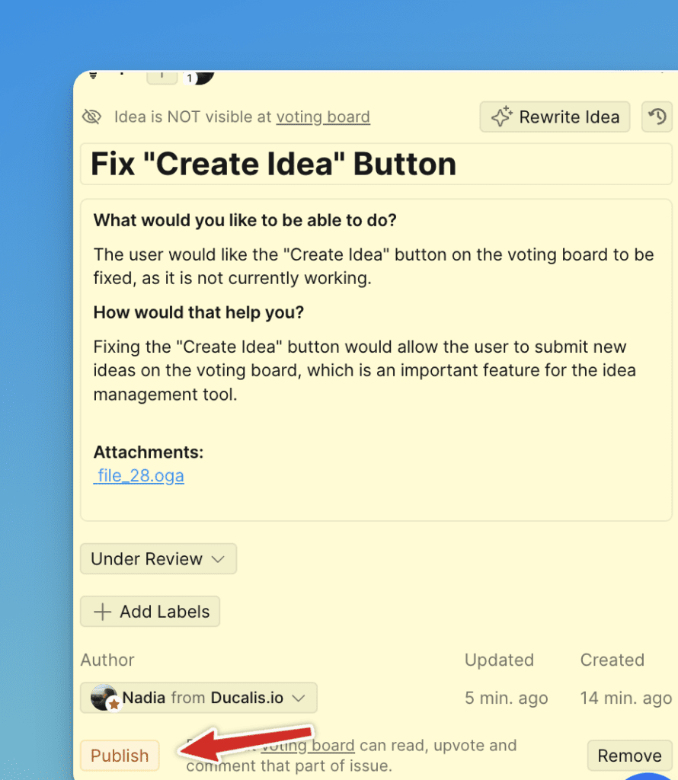Click Nadia's author avatar
Image resolution: width=678 pixels, height=780 pixels.
[104, 698]
